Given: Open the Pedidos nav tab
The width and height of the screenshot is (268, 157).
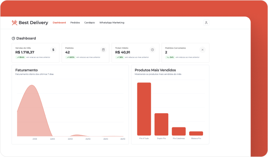Looking at the screenshot, I should pos(75,22).
